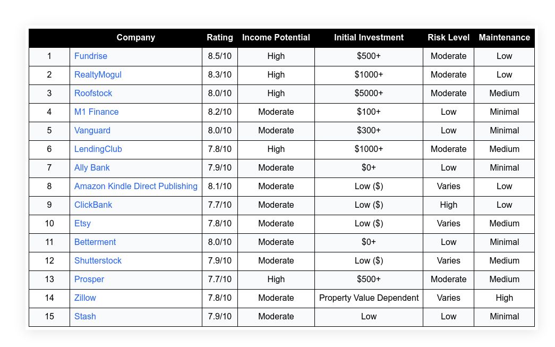Follow the Betterment link

coord(95,242)
